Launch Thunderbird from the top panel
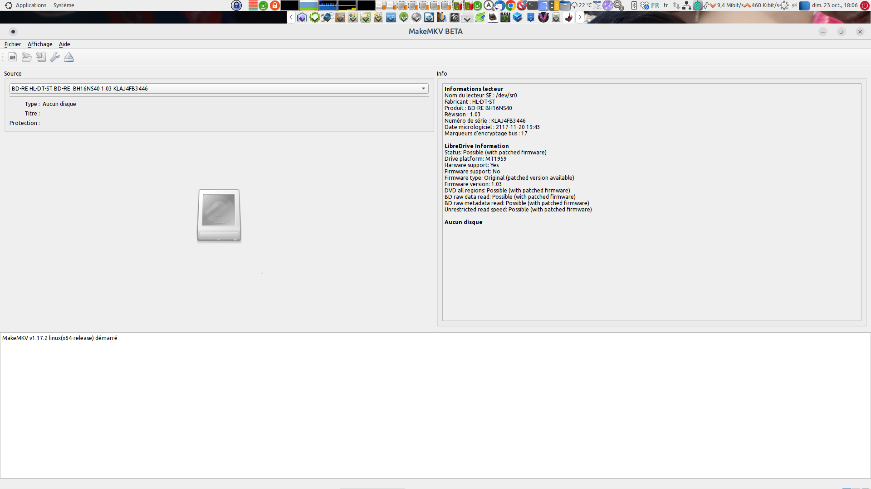 pyautogui.click(x=500, y=5)
